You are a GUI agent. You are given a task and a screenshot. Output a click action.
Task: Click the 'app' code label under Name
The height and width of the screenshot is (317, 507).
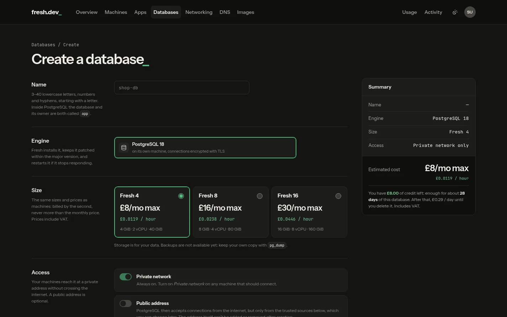[x=85, y=114]
